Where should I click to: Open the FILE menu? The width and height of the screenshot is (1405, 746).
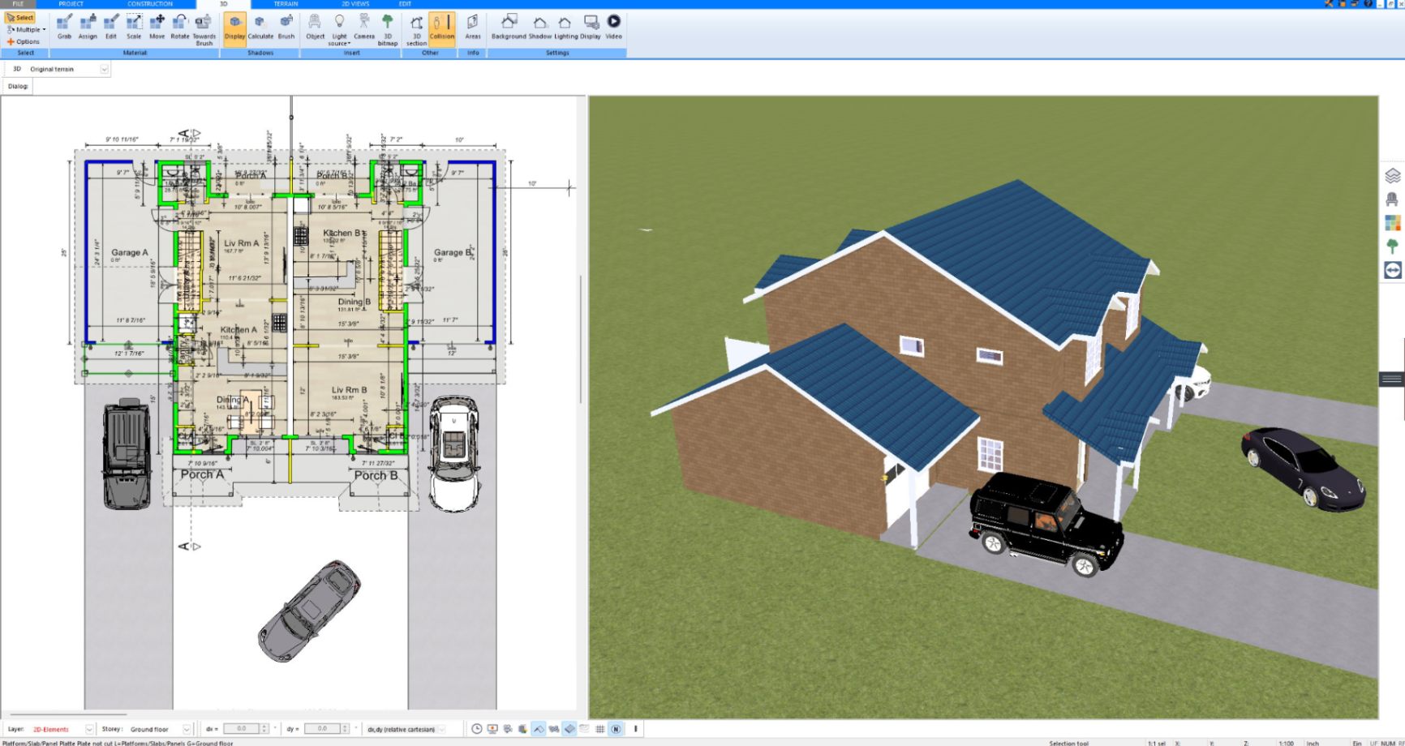click(18, 4)
